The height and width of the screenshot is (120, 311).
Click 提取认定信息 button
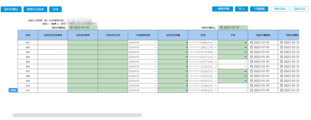(x=35, y=9)
